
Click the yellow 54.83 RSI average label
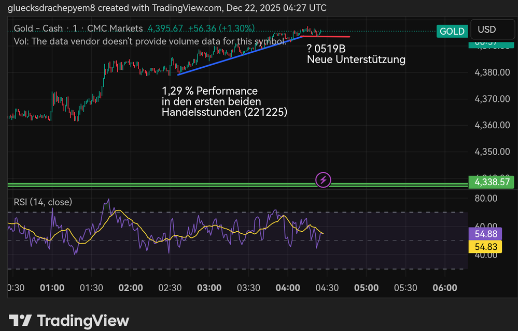pos(487,247)
